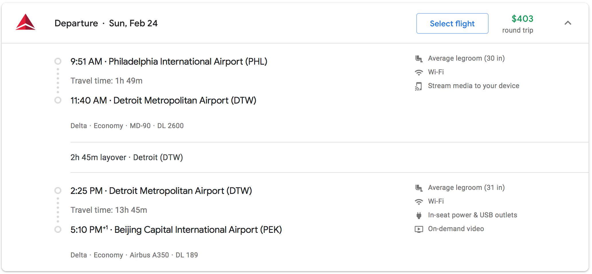Click the DL 2600 flight details line
Screen dimensions: 592x274
click(x=127, y=126)
